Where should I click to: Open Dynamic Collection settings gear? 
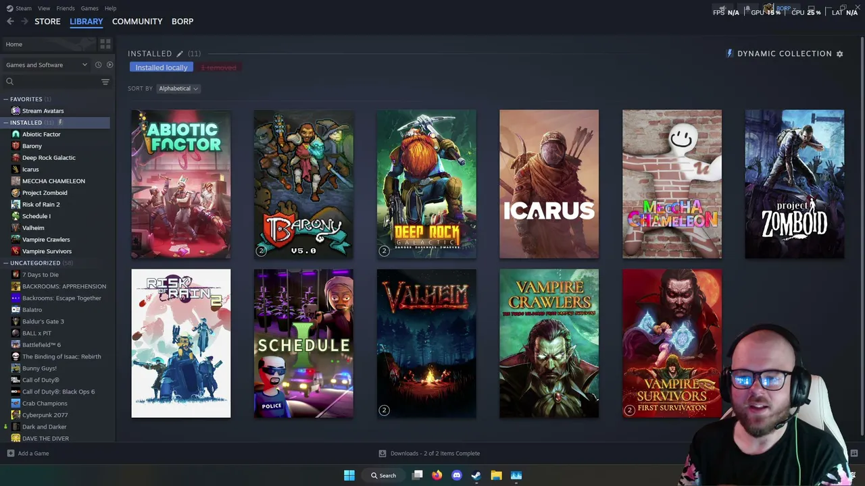point(840,54)
